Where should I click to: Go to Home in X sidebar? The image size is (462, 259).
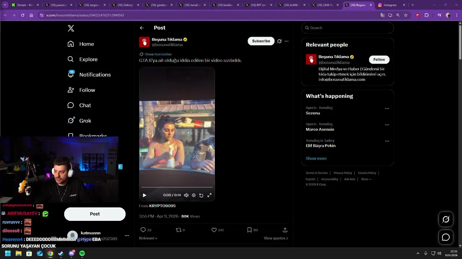coord(81,44)
